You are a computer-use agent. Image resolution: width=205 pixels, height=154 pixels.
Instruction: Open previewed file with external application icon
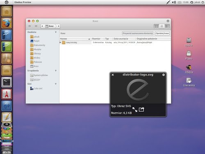[x=141, y=109]
